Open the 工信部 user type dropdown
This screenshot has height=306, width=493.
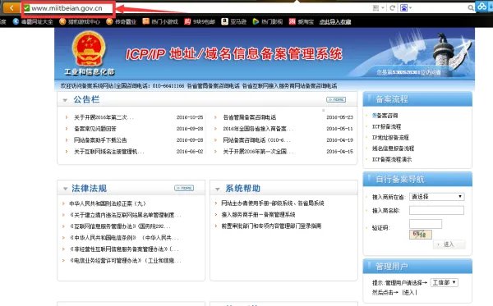pyautogui.click(x=444, y=282)
